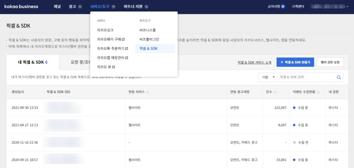Click external-link icon beside 카카오 뷰
The image size is (354, 168).
pyautogui.click(x=114, y=67)
